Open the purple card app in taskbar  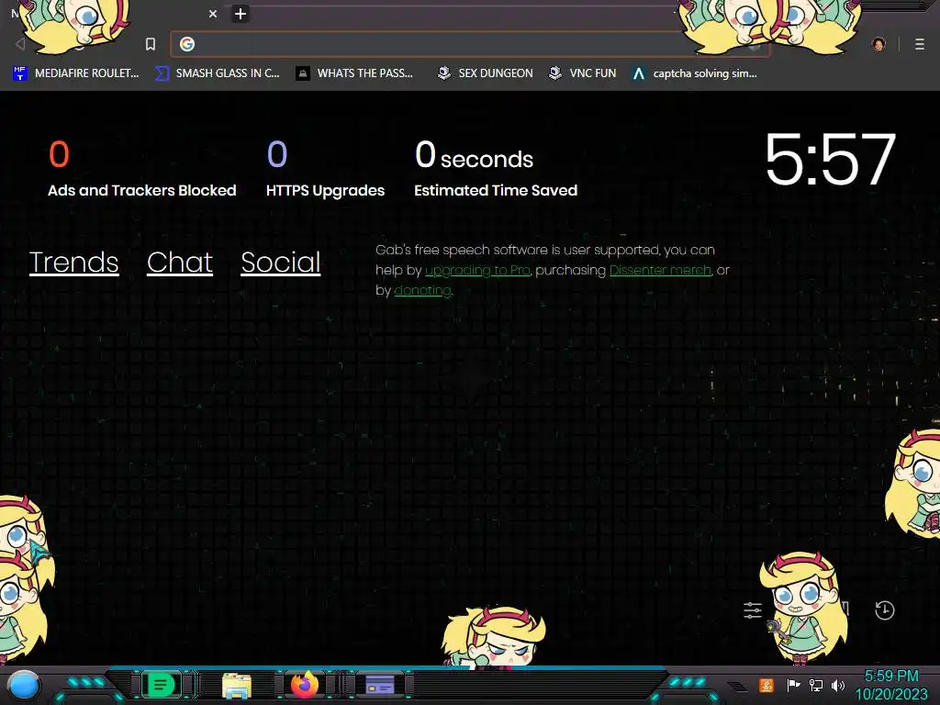point(380,685)
